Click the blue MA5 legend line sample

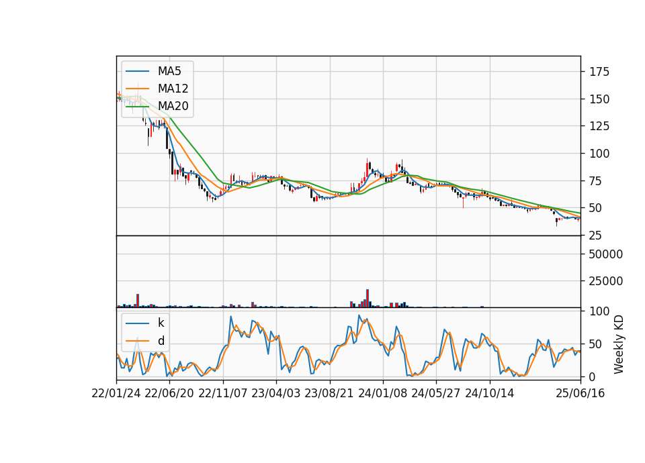point(137,72)
